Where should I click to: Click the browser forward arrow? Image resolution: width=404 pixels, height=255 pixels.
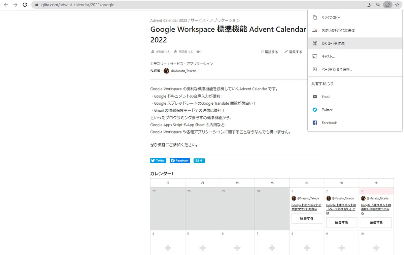pyautogui.click(x=15, y=5)
